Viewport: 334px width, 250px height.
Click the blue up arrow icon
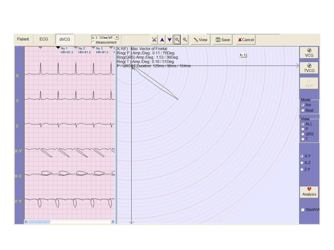162,40
